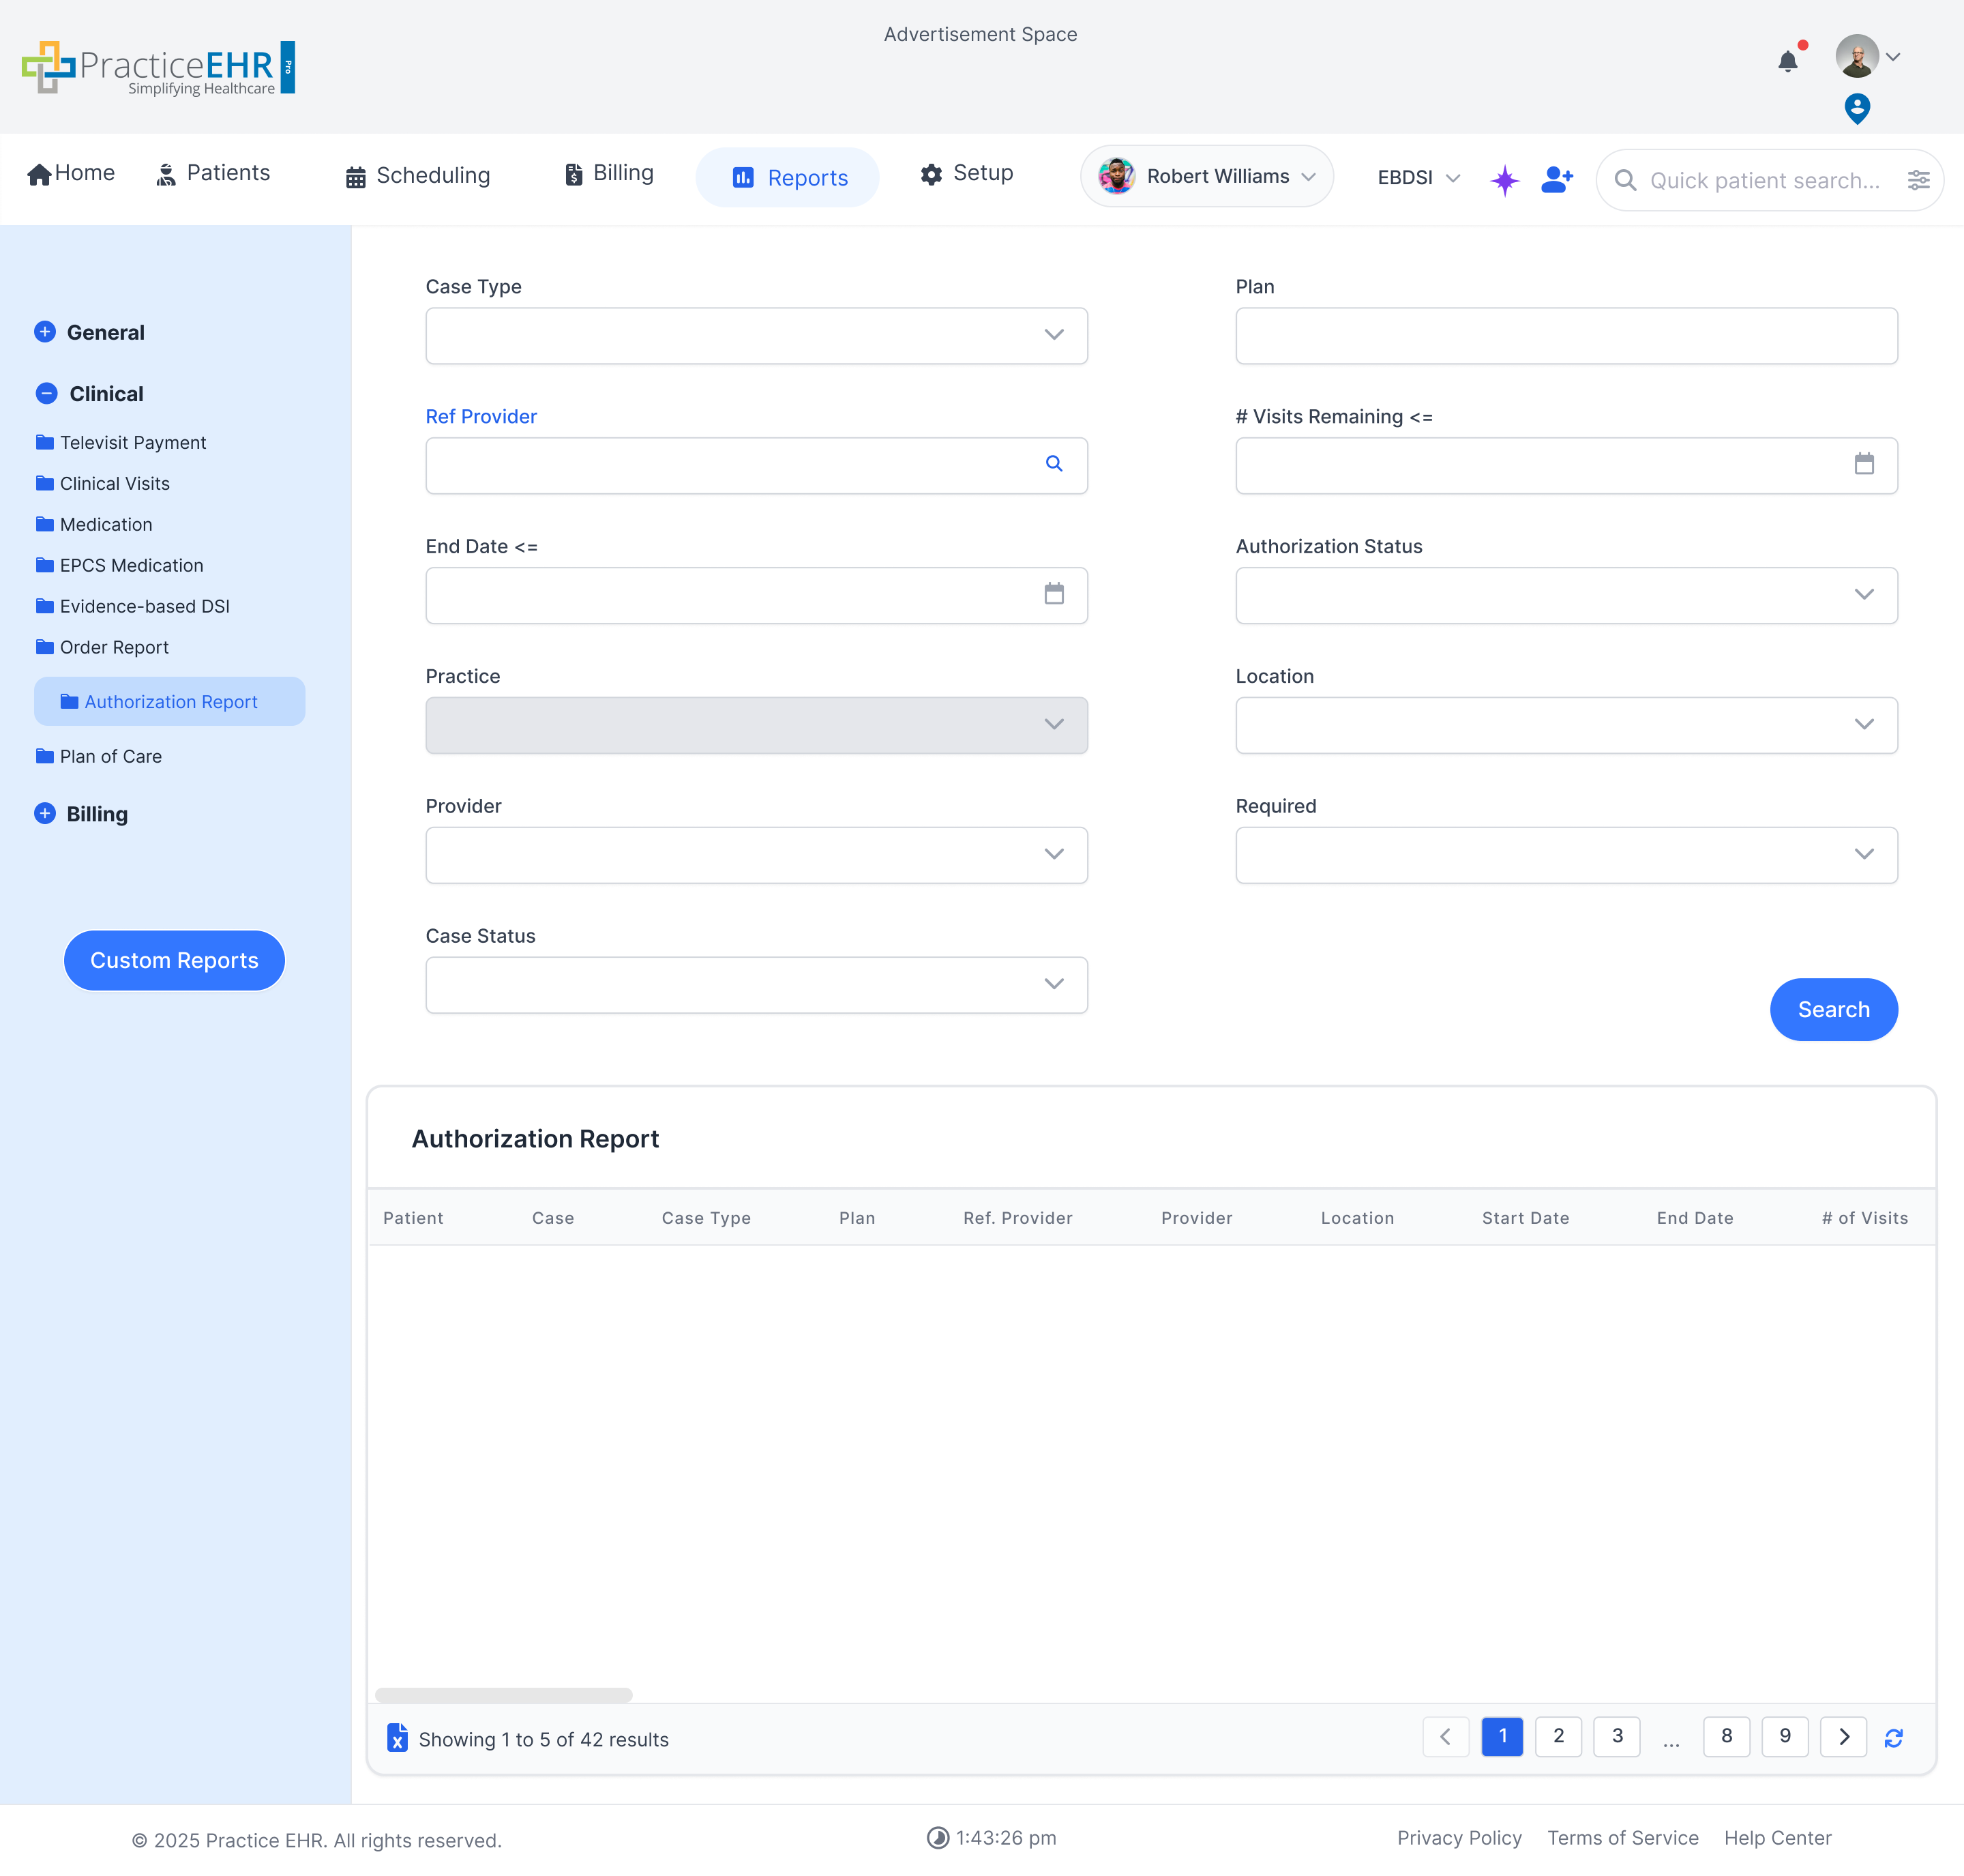
Task: Open the EBDSI practice selector
Action: pos(1416,178)
